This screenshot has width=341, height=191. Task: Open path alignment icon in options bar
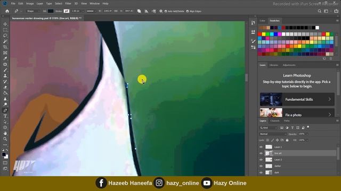tap(147, 11)
